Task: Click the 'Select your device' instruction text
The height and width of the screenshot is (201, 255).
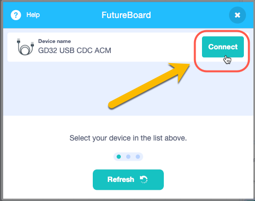Action: click(128, 138)
